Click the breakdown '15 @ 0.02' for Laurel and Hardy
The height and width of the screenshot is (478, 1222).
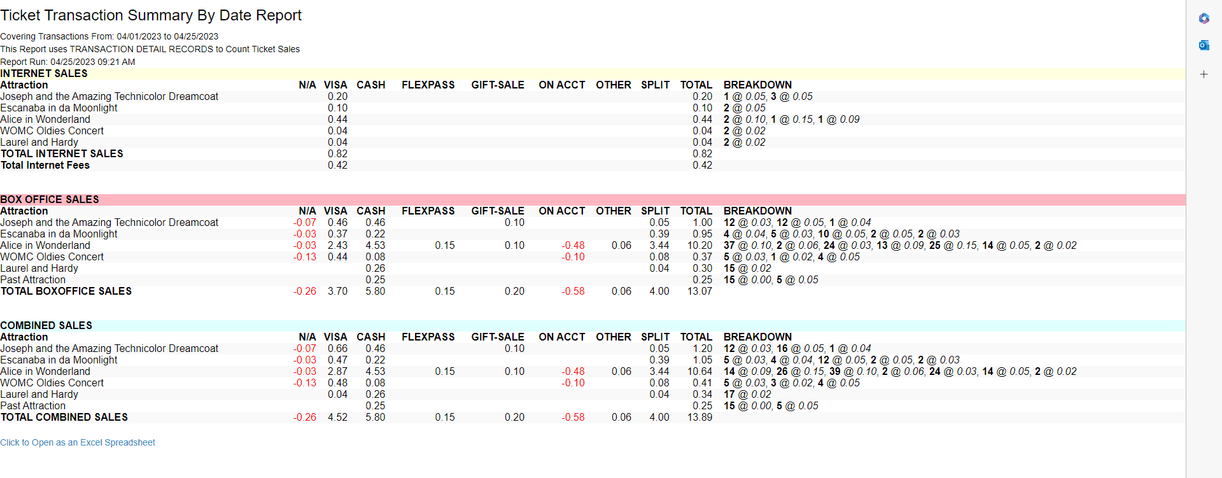(x=748, y=269)
